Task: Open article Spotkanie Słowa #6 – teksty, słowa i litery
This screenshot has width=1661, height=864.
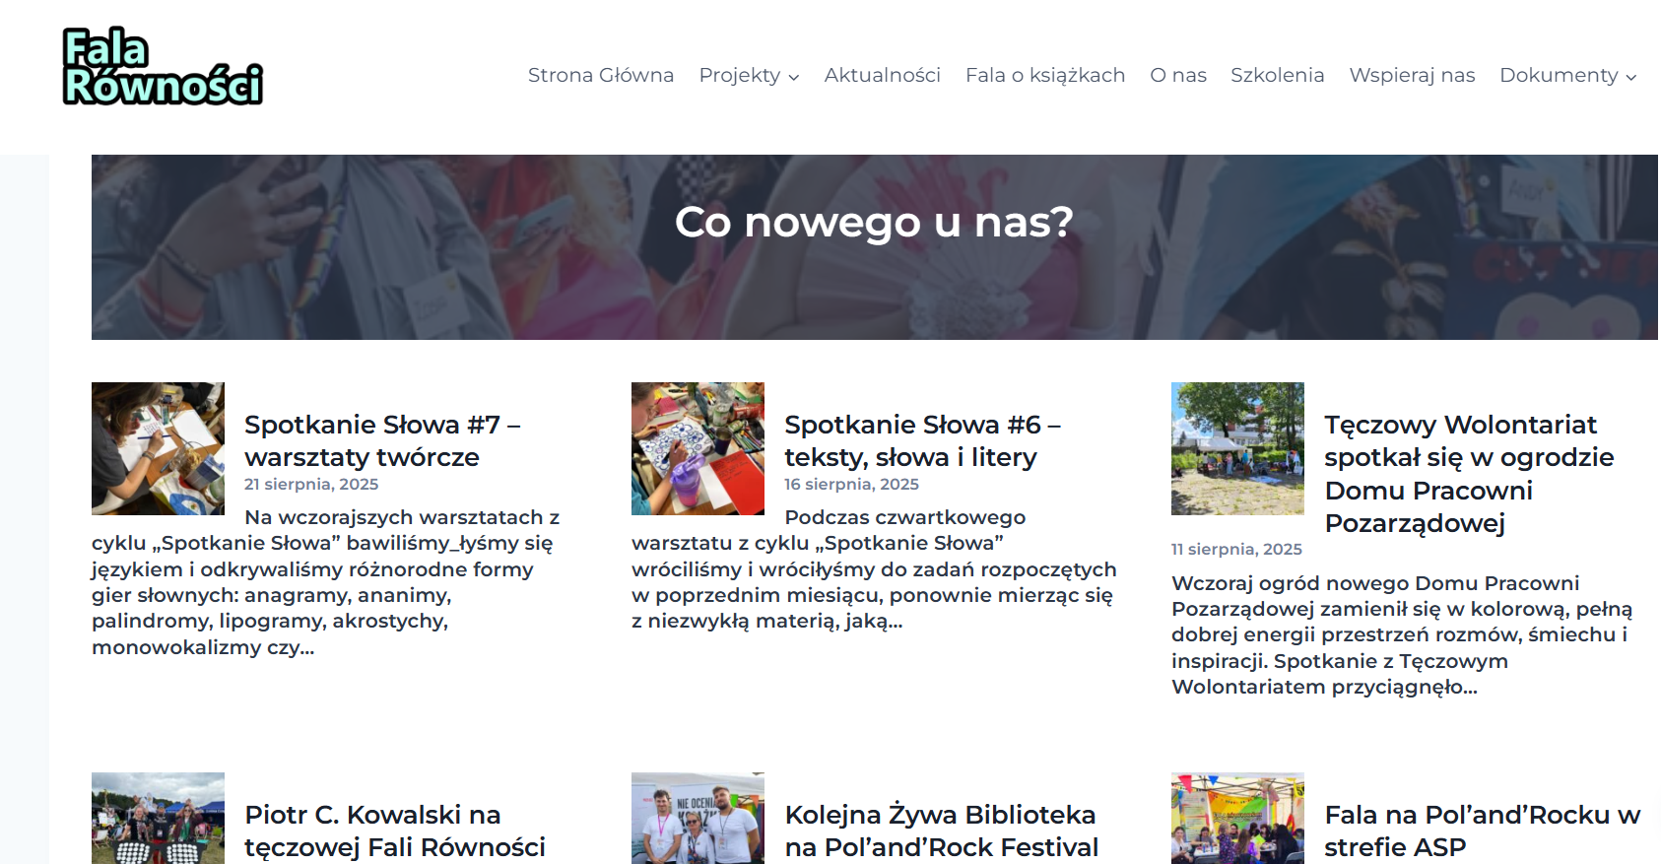Action: pos(922,440)
